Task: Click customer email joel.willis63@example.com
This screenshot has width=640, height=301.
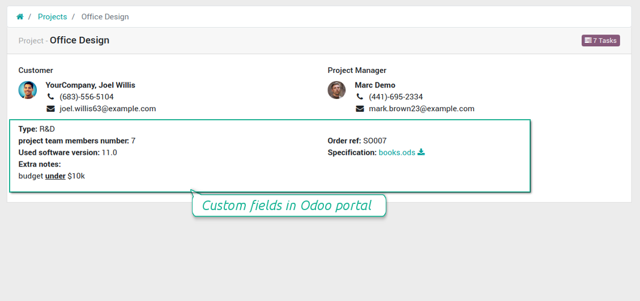Action: 108,109
